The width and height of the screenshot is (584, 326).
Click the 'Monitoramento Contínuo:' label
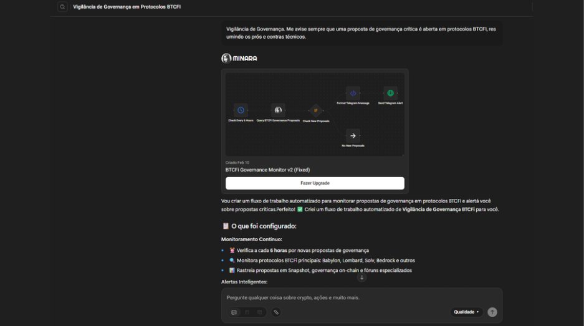251,239
